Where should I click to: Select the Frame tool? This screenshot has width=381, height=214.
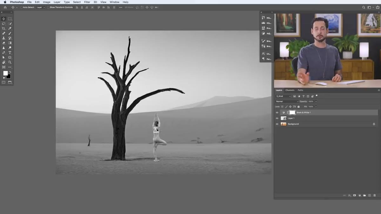(4, 67)
